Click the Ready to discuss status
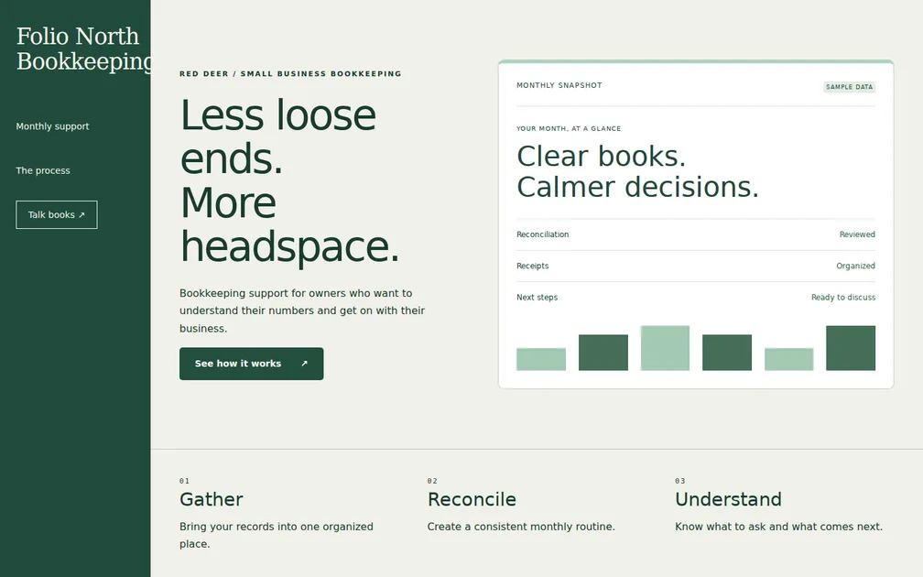Viewport: 923px width, 577px height. (x=843, y=298)
